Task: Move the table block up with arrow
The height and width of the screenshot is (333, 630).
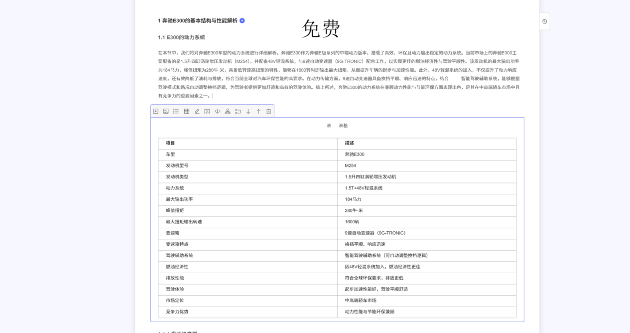Action: click(x=258, y=111)
